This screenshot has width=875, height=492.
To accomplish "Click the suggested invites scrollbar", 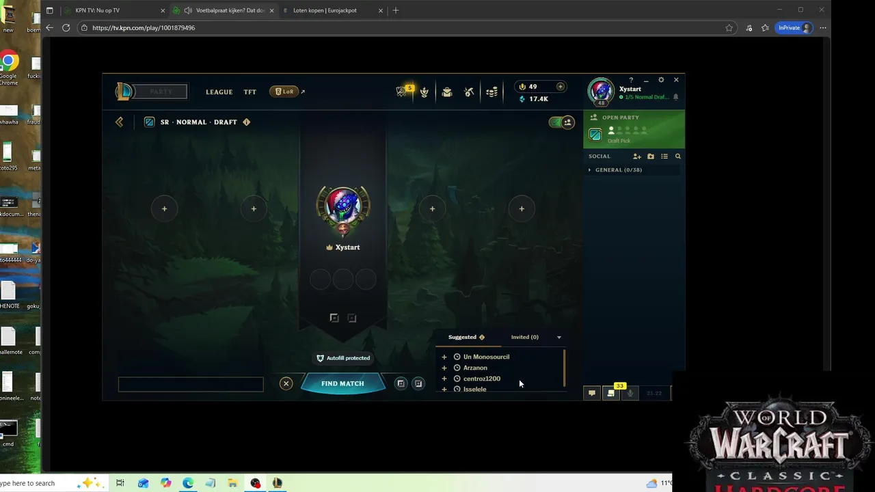I will point(565,368).
